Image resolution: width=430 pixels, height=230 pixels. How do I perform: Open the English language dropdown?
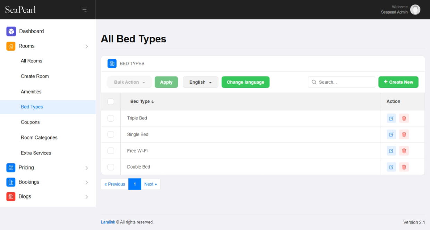click(x=200, y=82)
